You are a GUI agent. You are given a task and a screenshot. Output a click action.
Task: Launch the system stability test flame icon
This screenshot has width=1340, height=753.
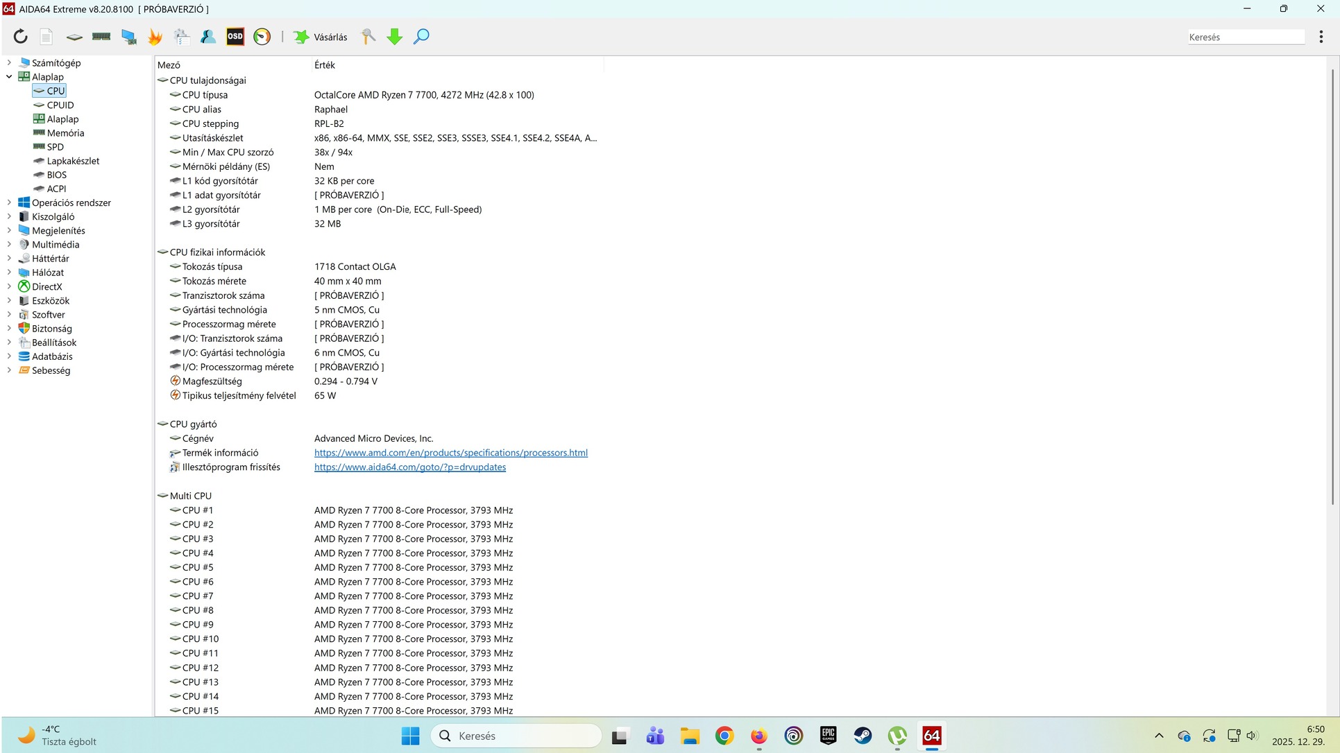pyautogui.click(x=155, y=37)
